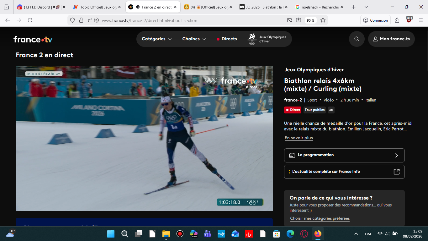Open the Jeux Olympiques d'hiver section
This screenshot has height=241, width=428.
click(267, 39)
